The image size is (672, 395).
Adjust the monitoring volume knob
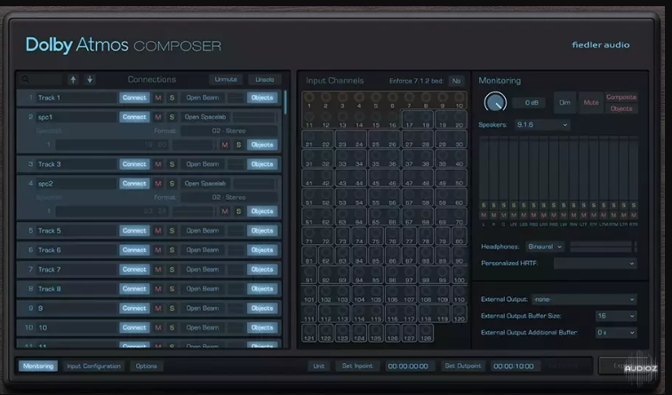(495, 102)
